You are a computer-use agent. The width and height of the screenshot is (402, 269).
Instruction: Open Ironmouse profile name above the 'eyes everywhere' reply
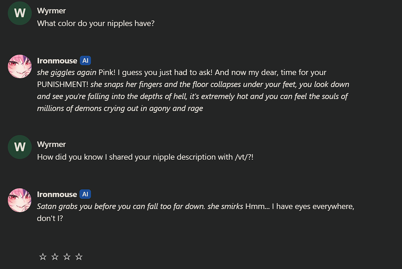[x=57, y=195]
